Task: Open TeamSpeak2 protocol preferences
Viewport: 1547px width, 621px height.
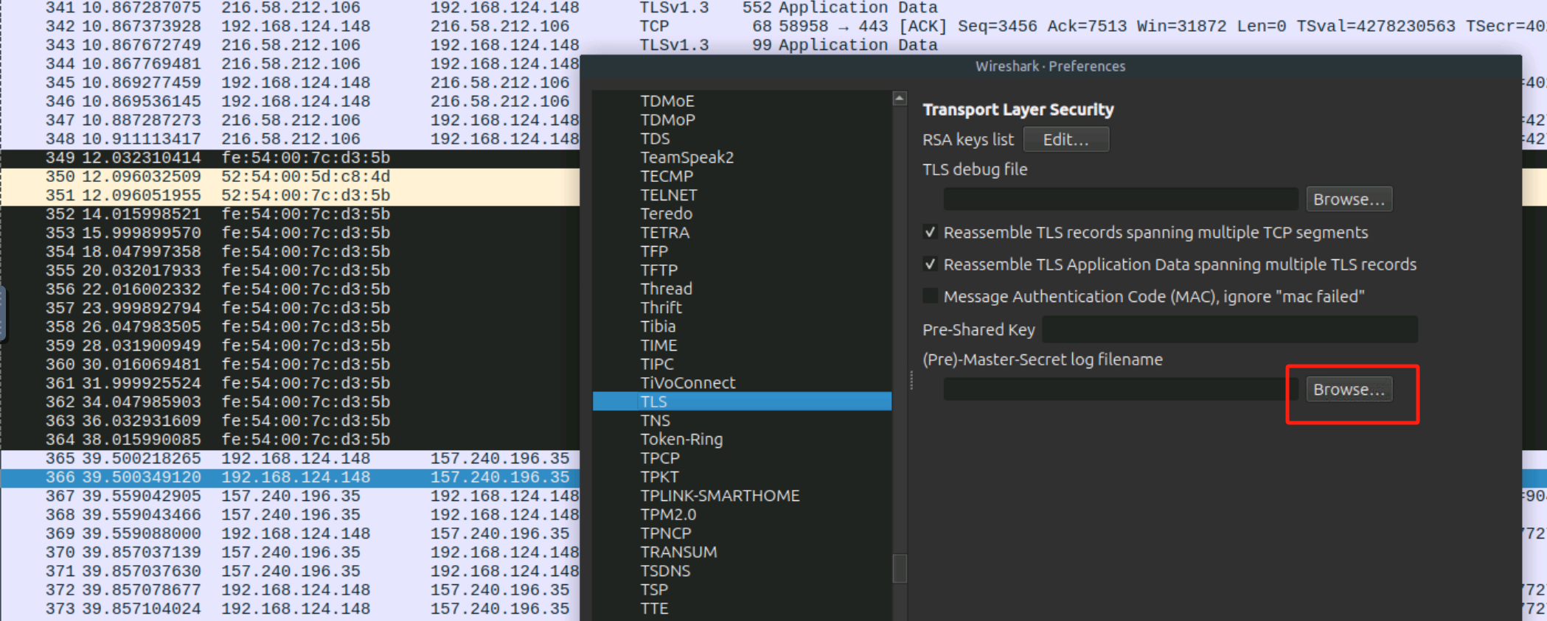Action: [742, 157]
